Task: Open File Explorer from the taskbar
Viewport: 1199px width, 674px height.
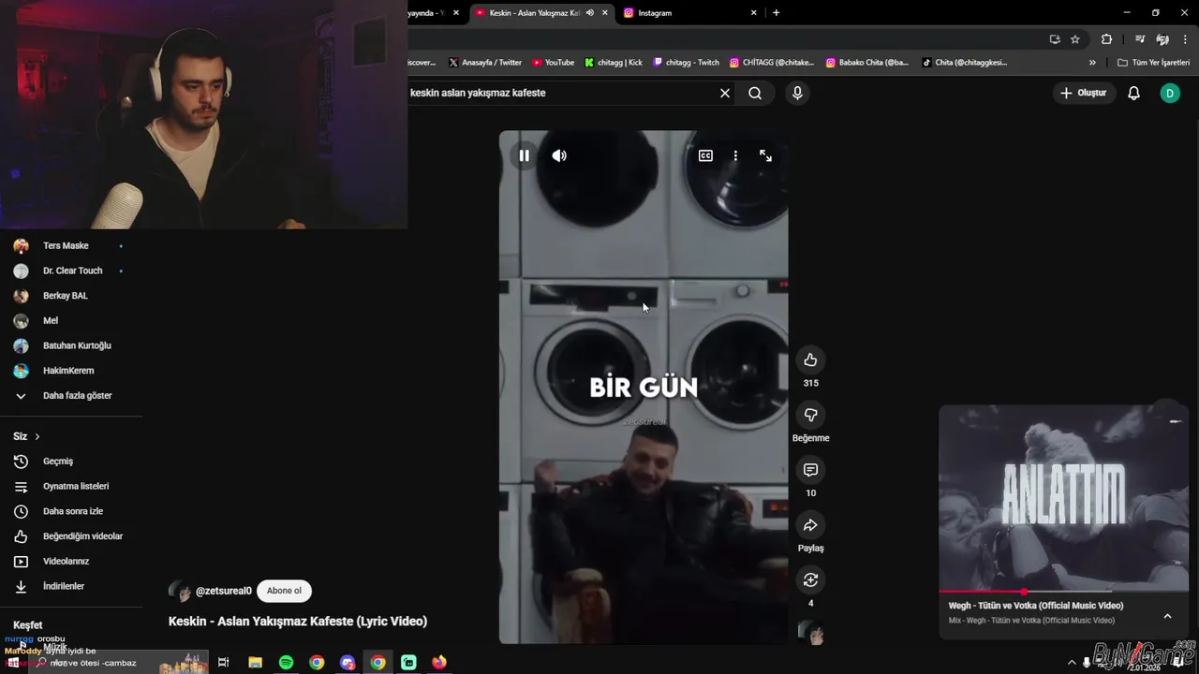Action: [255, 663]
